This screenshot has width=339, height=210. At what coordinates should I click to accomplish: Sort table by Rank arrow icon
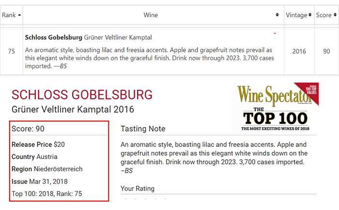(19, 15)
